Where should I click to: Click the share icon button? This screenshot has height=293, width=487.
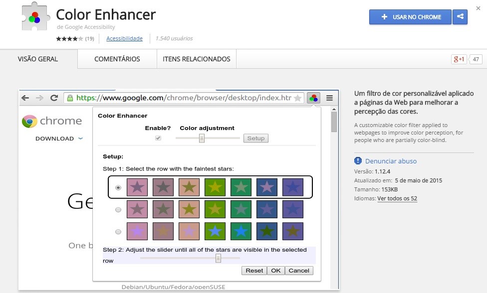pyautogui.click(x=460, y=17)
